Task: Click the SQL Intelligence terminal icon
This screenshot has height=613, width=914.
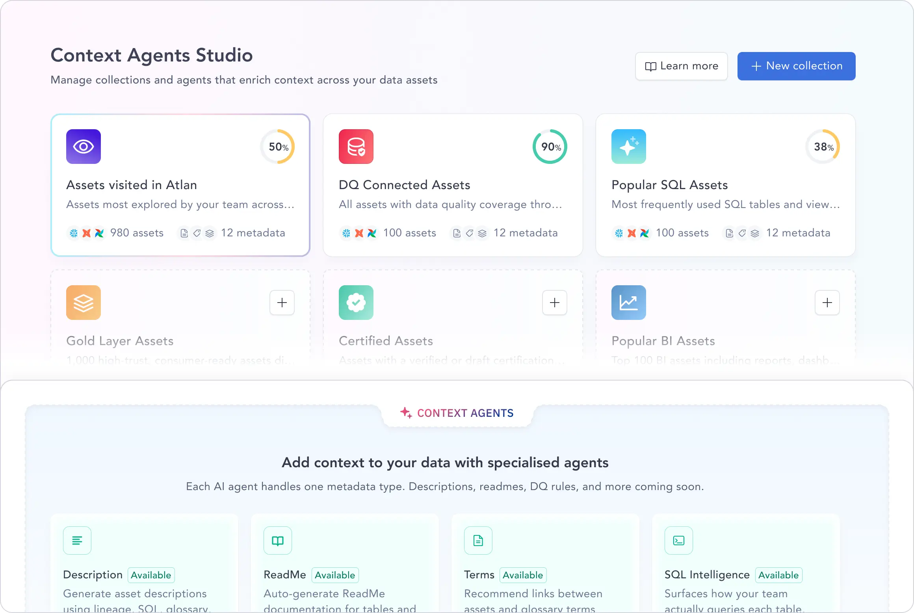Action: (x=678, y=541)
